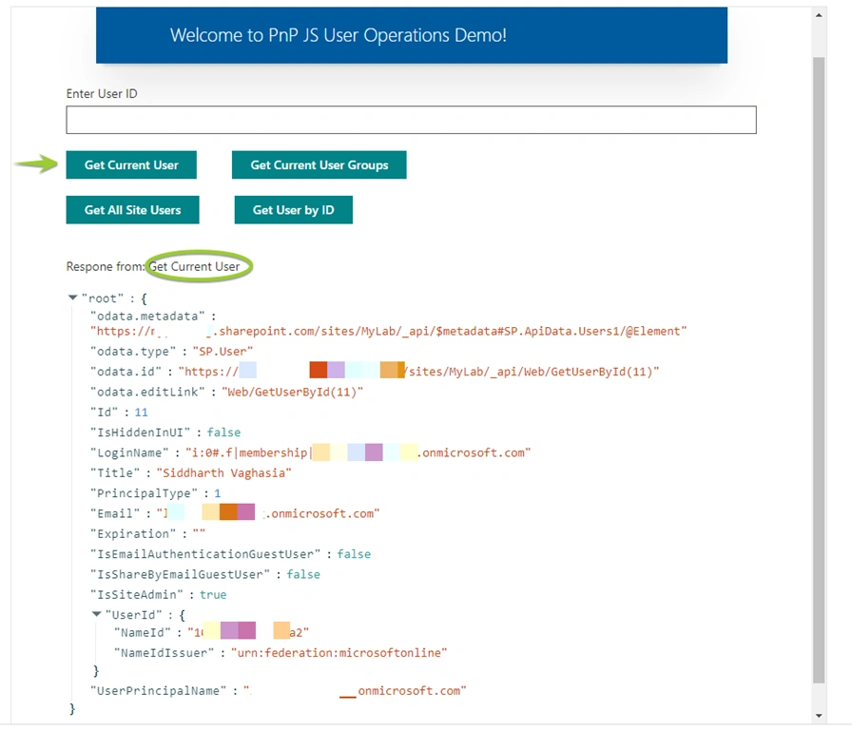Click the scrollbar up arrow
The width and height of the screenshot is (852, 730).
pos(819,15)
